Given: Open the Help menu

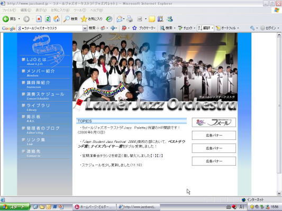Looking at the screenshot, I should click(x=96, y=10).
